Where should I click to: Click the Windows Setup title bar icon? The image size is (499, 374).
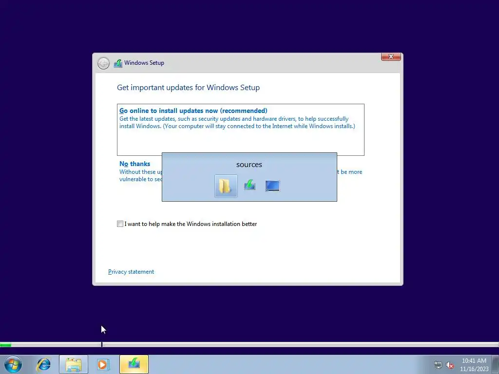pos(118,63)
